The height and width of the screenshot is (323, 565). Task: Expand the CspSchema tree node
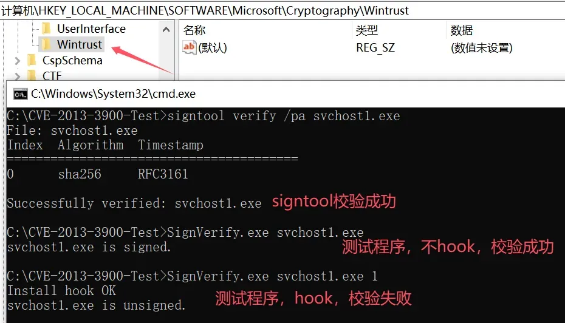(17, 61)
